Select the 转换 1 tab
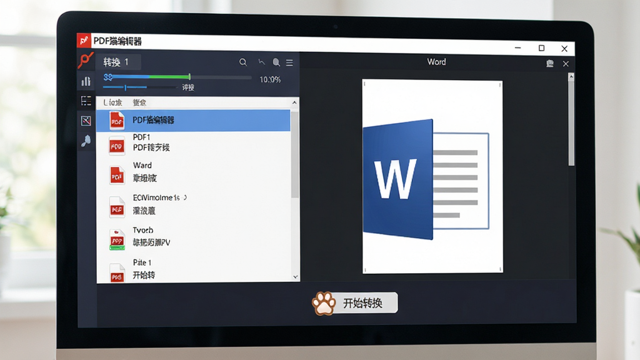This screenshot has height=360, width=640. click(118, 62)
